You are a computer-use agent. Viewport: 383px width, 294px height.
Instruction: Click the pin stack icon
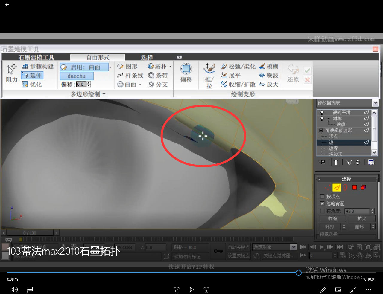(322, 162)
